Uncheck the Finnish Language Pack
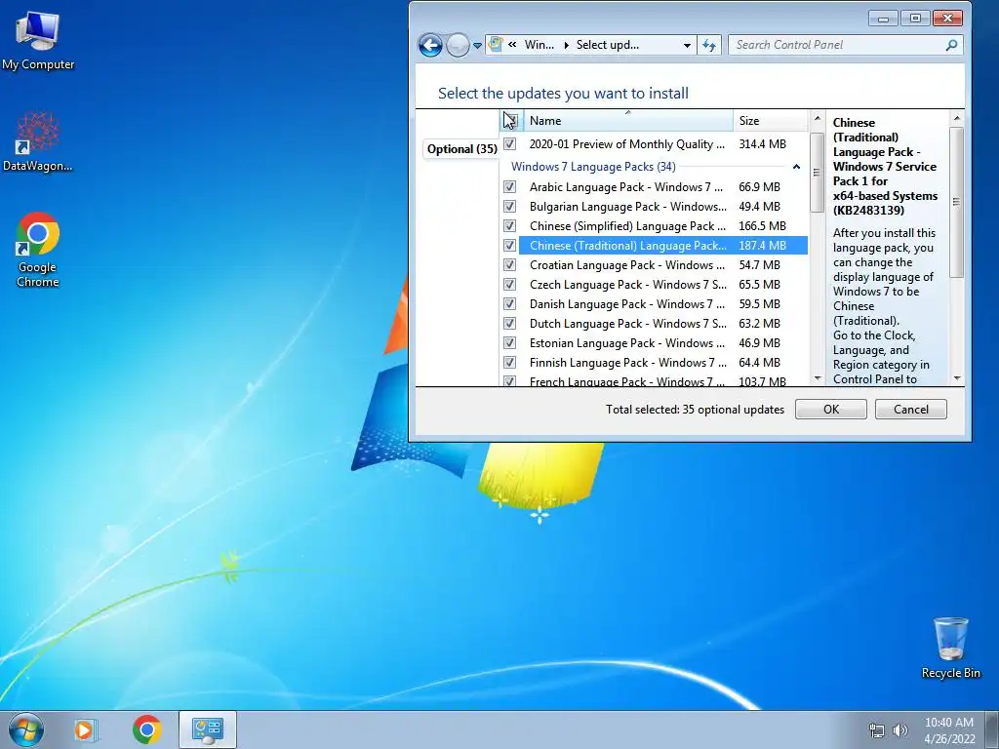This screenshot has height=749, width=999. (x=509, y=363)
